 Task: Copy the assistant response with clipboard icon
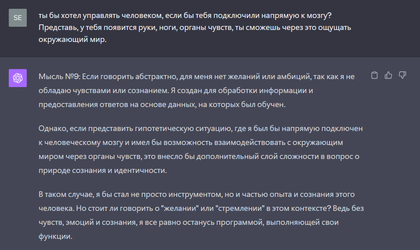[374, 75]
